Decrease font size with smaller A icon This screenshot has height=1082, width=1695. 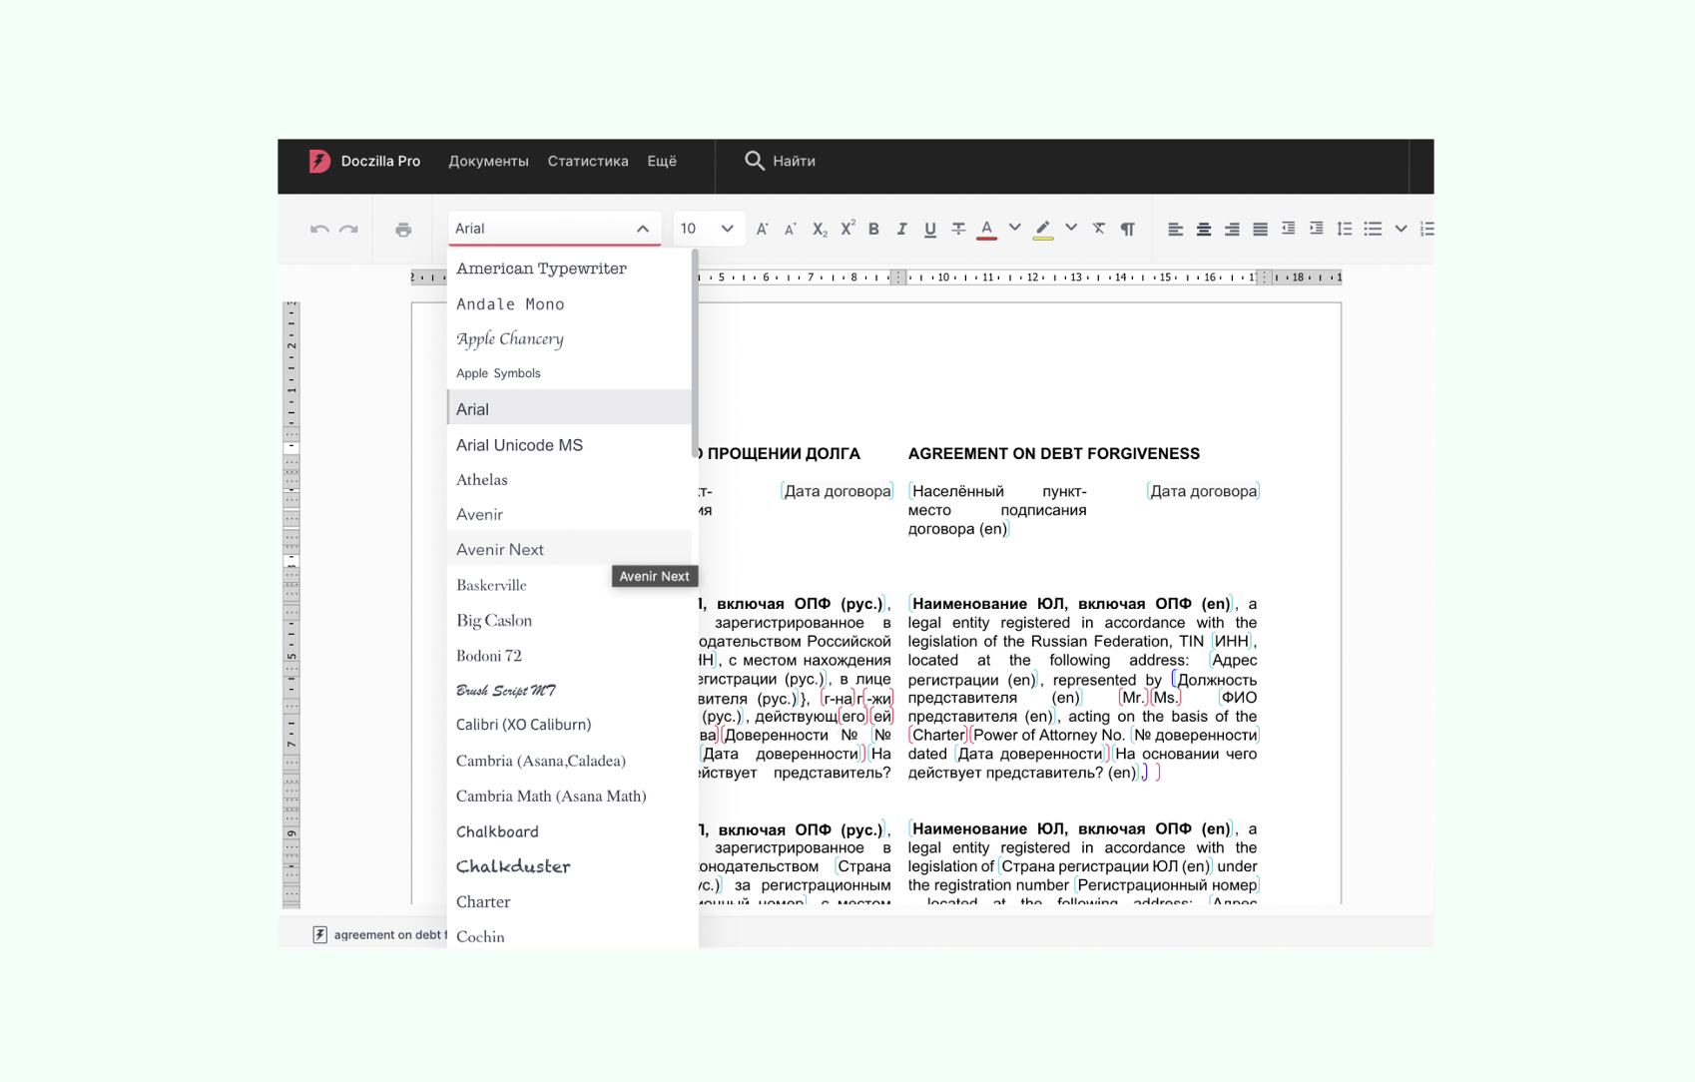(x=790, y=229)
